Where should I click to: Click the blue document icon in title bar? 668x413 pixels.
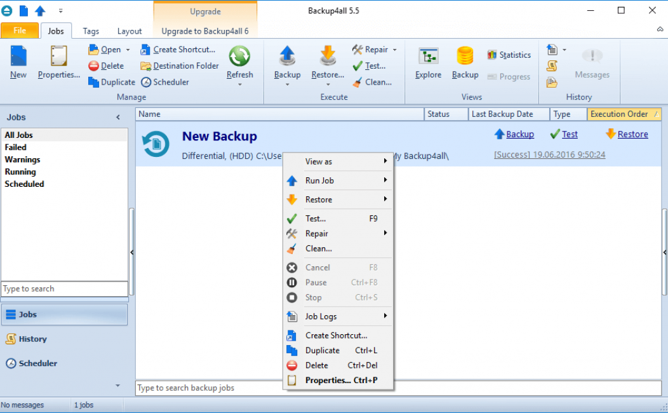(x=24, y=11)
